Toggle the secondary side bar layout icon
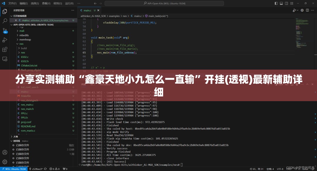This screenshot has width=317, height=171. point(286,4)
